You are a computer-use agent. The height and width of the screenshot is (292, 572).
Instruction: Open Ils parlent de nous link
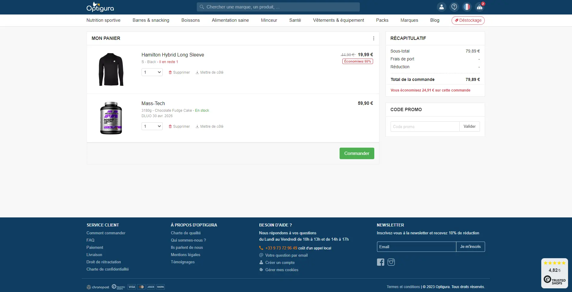187,247
